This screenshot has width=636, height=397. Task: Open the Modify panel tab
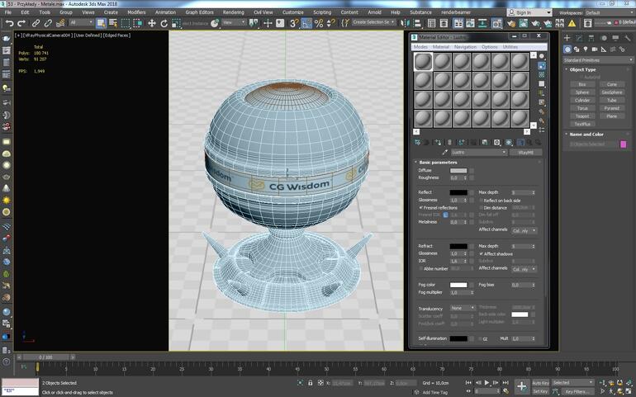579,38
